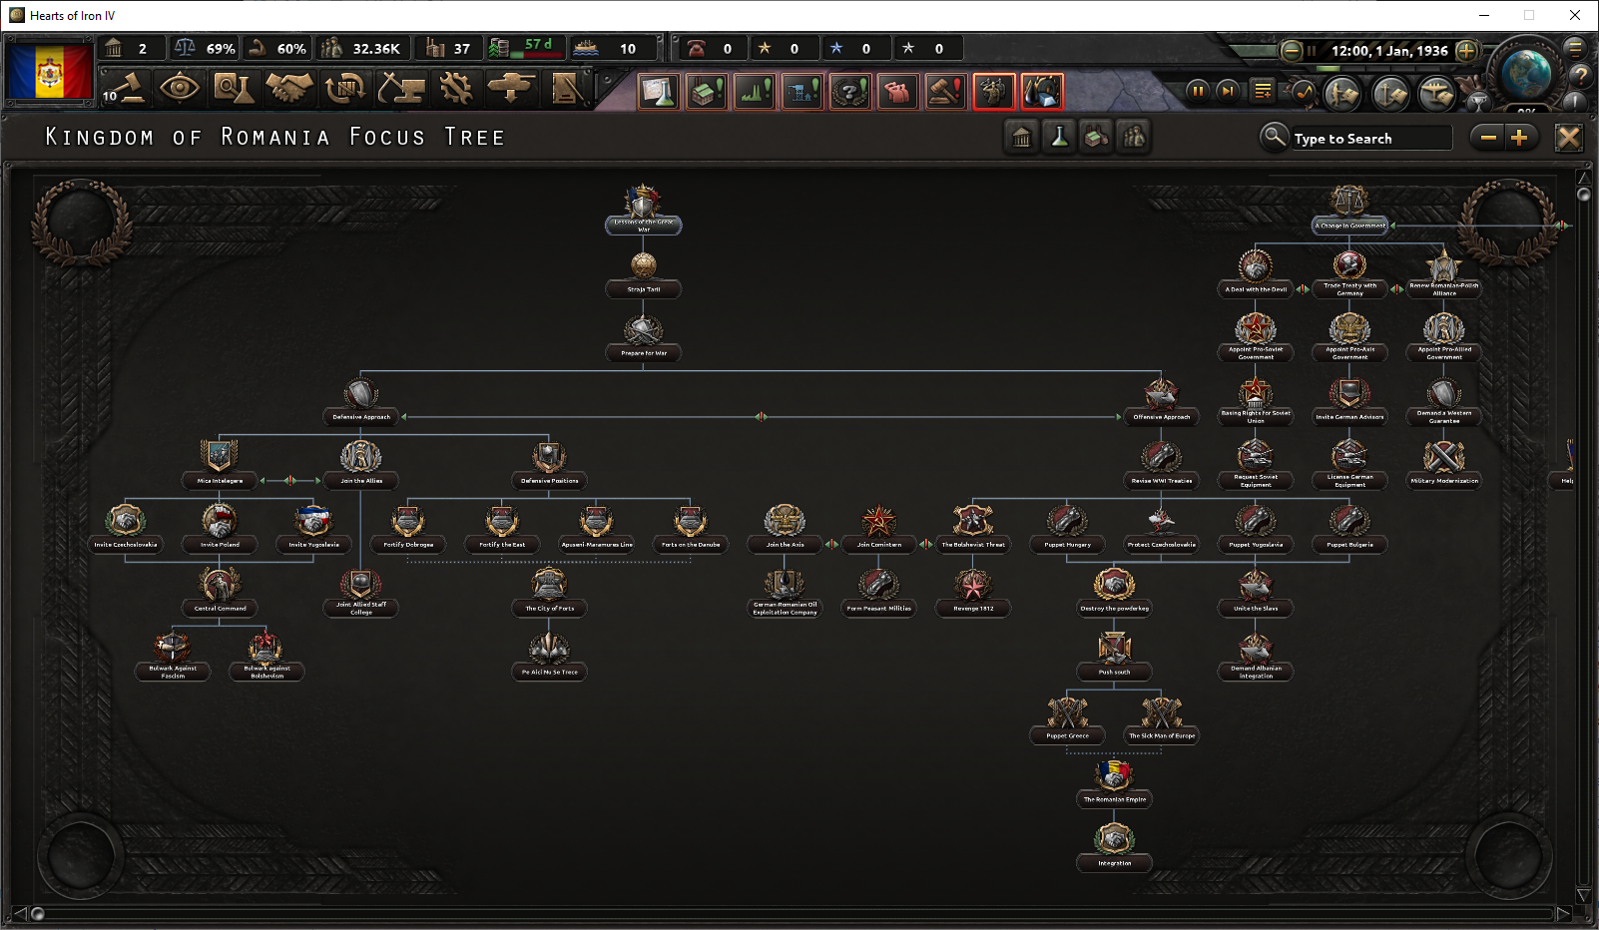Image resolution: width=1599 pixels, height=930 pixels.
Task: Toggle the industry factory focus filter
Action: tap(1097, 138)
